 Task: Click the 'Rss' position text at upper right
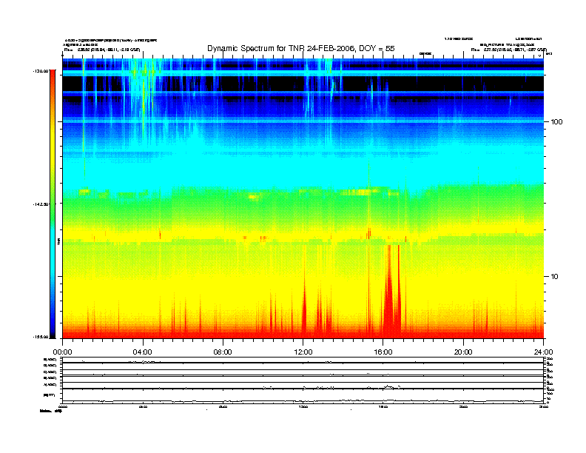pyautogui.click(x=508, y=50)
